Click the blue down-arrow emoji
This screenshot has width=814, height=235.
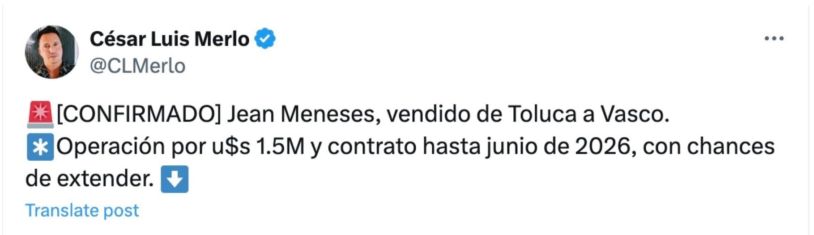tap(175, 179)
